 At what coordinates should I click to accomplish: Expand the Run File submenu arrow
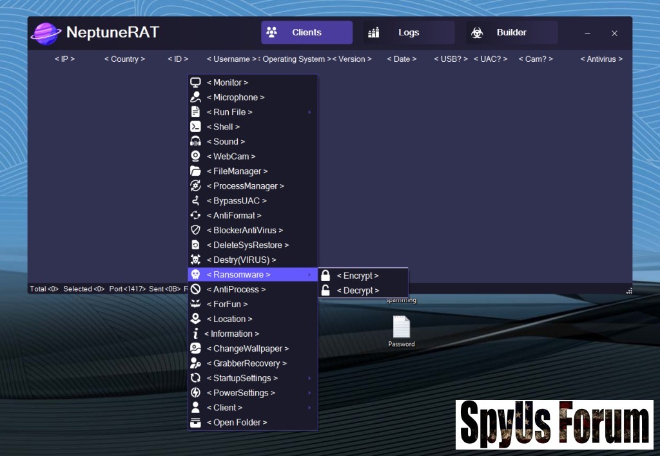point(309,112)
